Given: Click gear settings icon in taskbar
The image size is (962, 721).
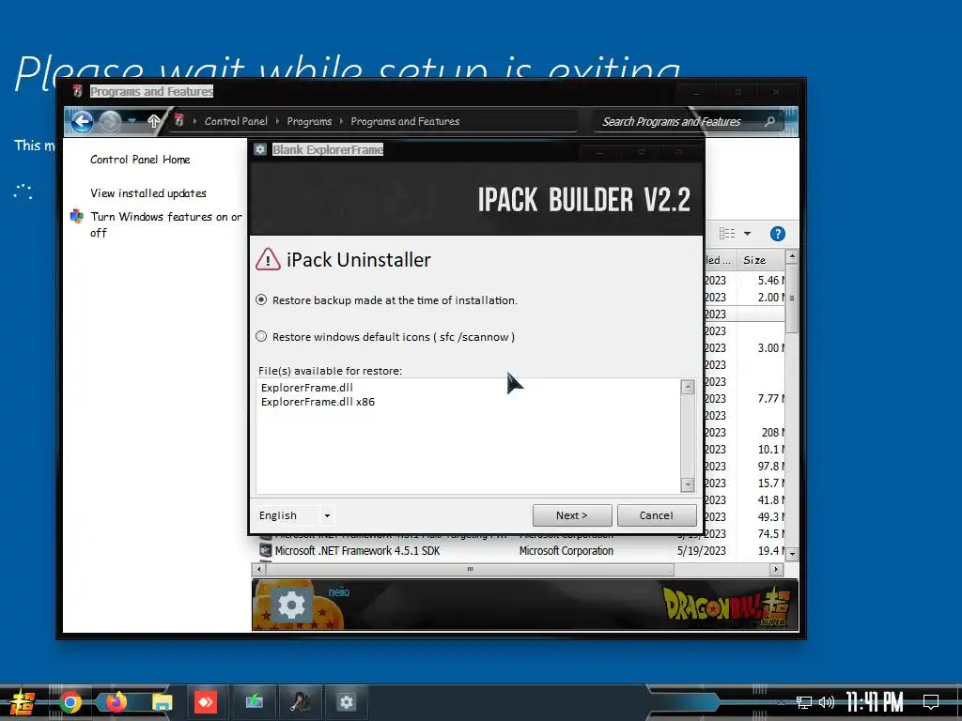Looking at the screenshot, I should pos(346,702).
